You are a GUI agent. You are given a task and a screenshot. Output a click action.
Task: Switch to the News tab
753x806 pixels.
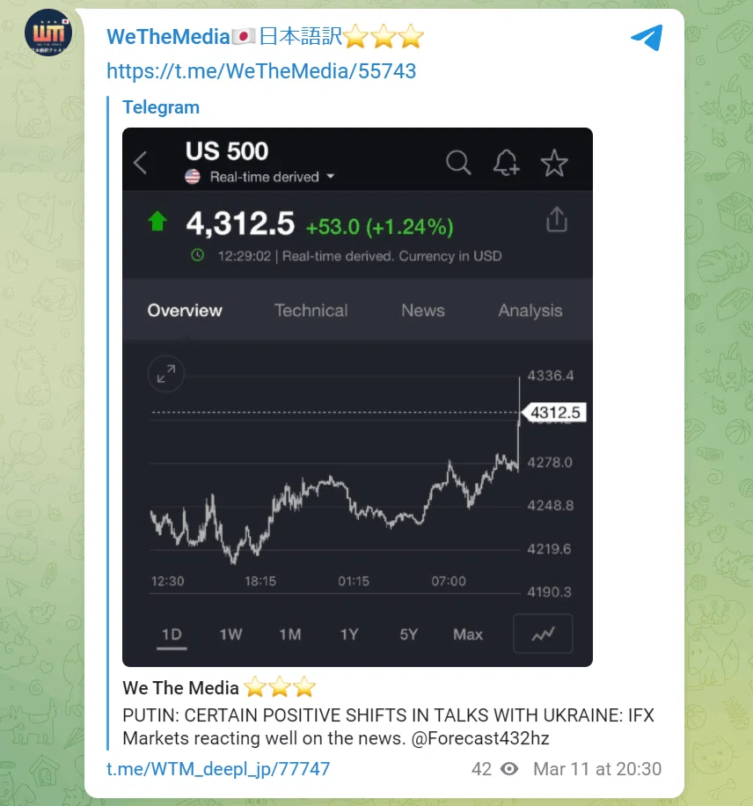(x=423, y=311)
